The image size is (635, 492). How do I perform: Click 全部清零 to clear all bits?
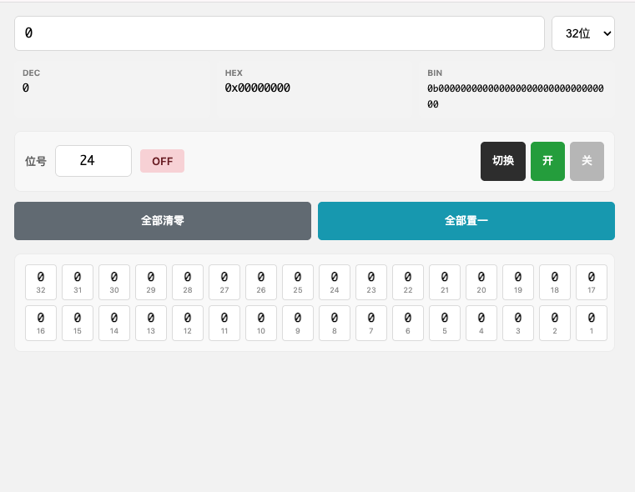click(x=163, y=221)
